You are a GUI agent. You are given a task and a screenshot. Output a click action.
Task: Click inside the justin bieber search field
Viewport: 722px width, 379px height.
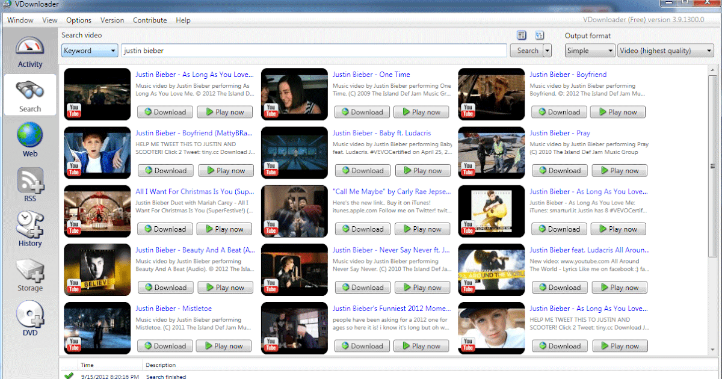coord(314,51)
